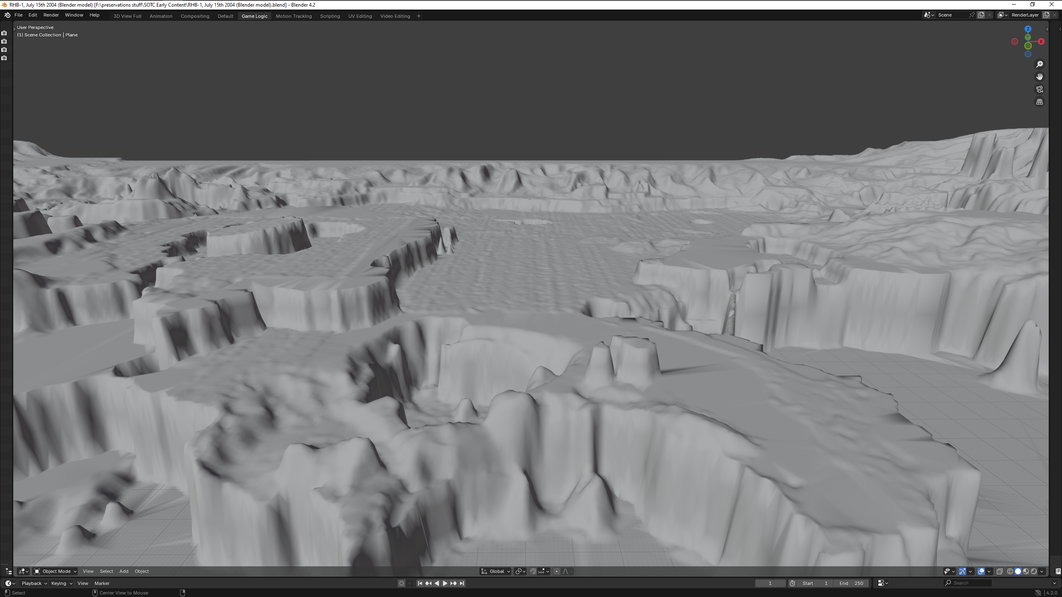This screenshot has width=1062, height=597.
Task: Open Global transform orientation dropdown
Action: tap(496, 571)
